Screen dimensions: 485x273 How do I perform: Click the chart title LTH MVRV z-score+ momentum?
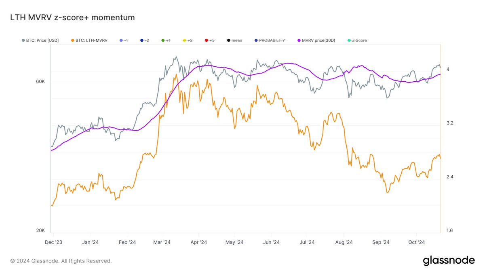(72, 17)
